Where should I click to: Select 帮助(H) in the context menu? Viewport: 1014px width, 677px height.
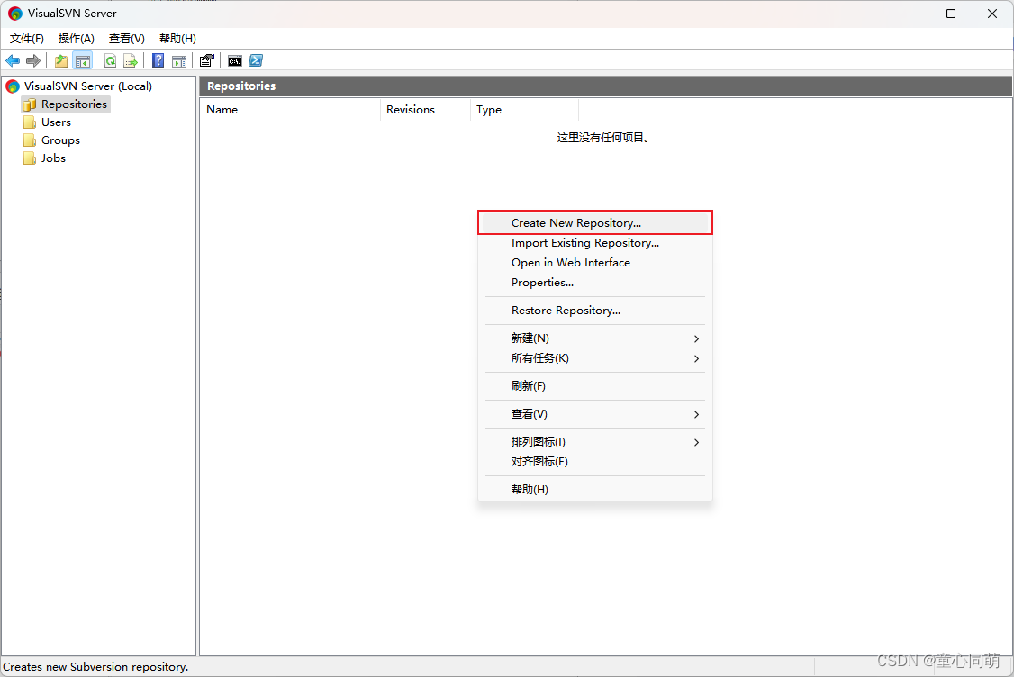(595, 490)
